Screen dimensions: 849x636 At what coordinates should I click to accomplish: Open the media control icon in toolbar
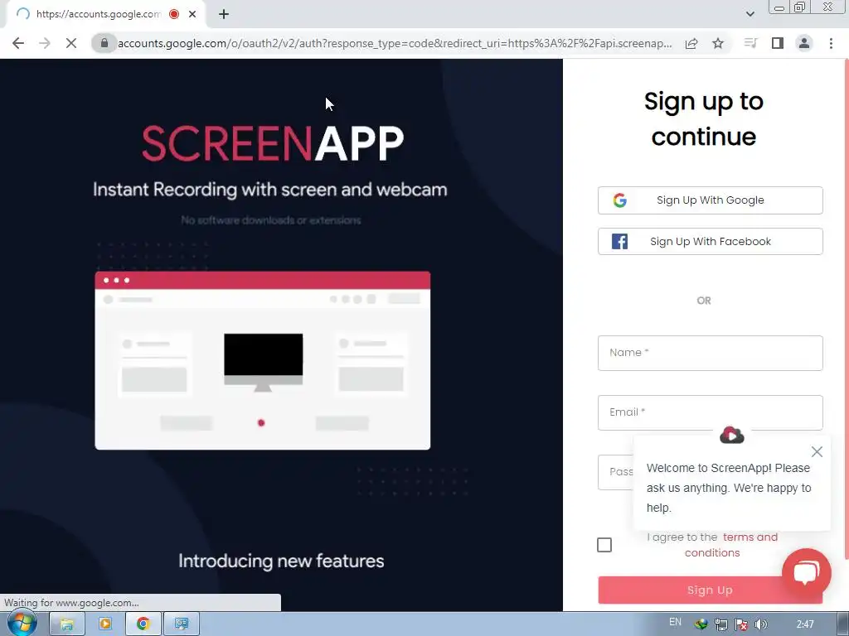click(x=750, y=43)
